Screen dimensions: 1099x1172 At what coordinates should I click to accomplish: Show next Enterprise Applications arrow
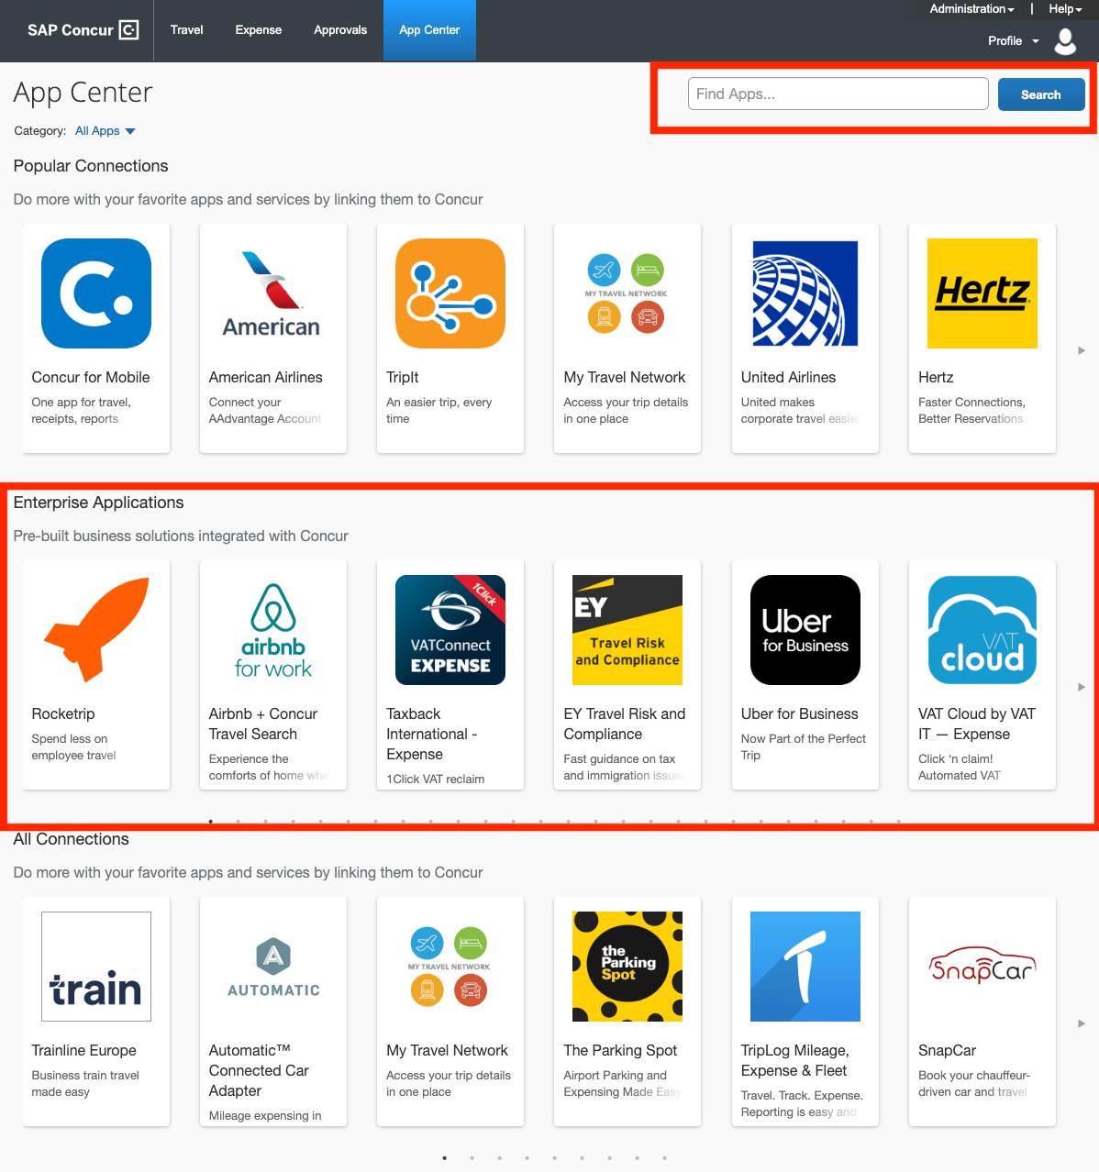pos(1082,687)
